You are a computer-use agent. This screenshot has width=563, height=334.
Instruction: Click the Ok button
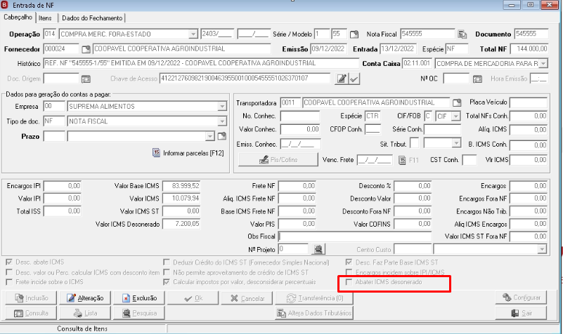point(193,298)
